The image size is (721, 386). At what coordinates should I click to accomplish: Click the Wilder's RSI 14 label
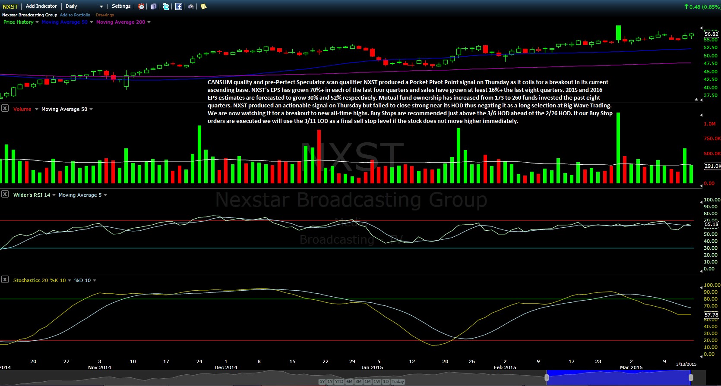point(32,195)
